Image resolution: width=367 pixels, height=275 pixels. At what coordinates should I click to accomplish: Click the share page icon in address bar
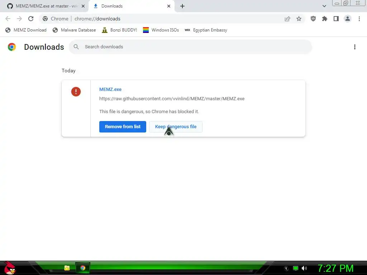(x=287, y=19)
